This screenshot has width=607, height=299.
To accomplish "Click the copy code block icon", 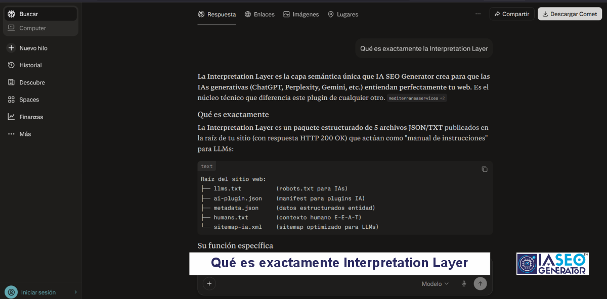I will [484, 169].
